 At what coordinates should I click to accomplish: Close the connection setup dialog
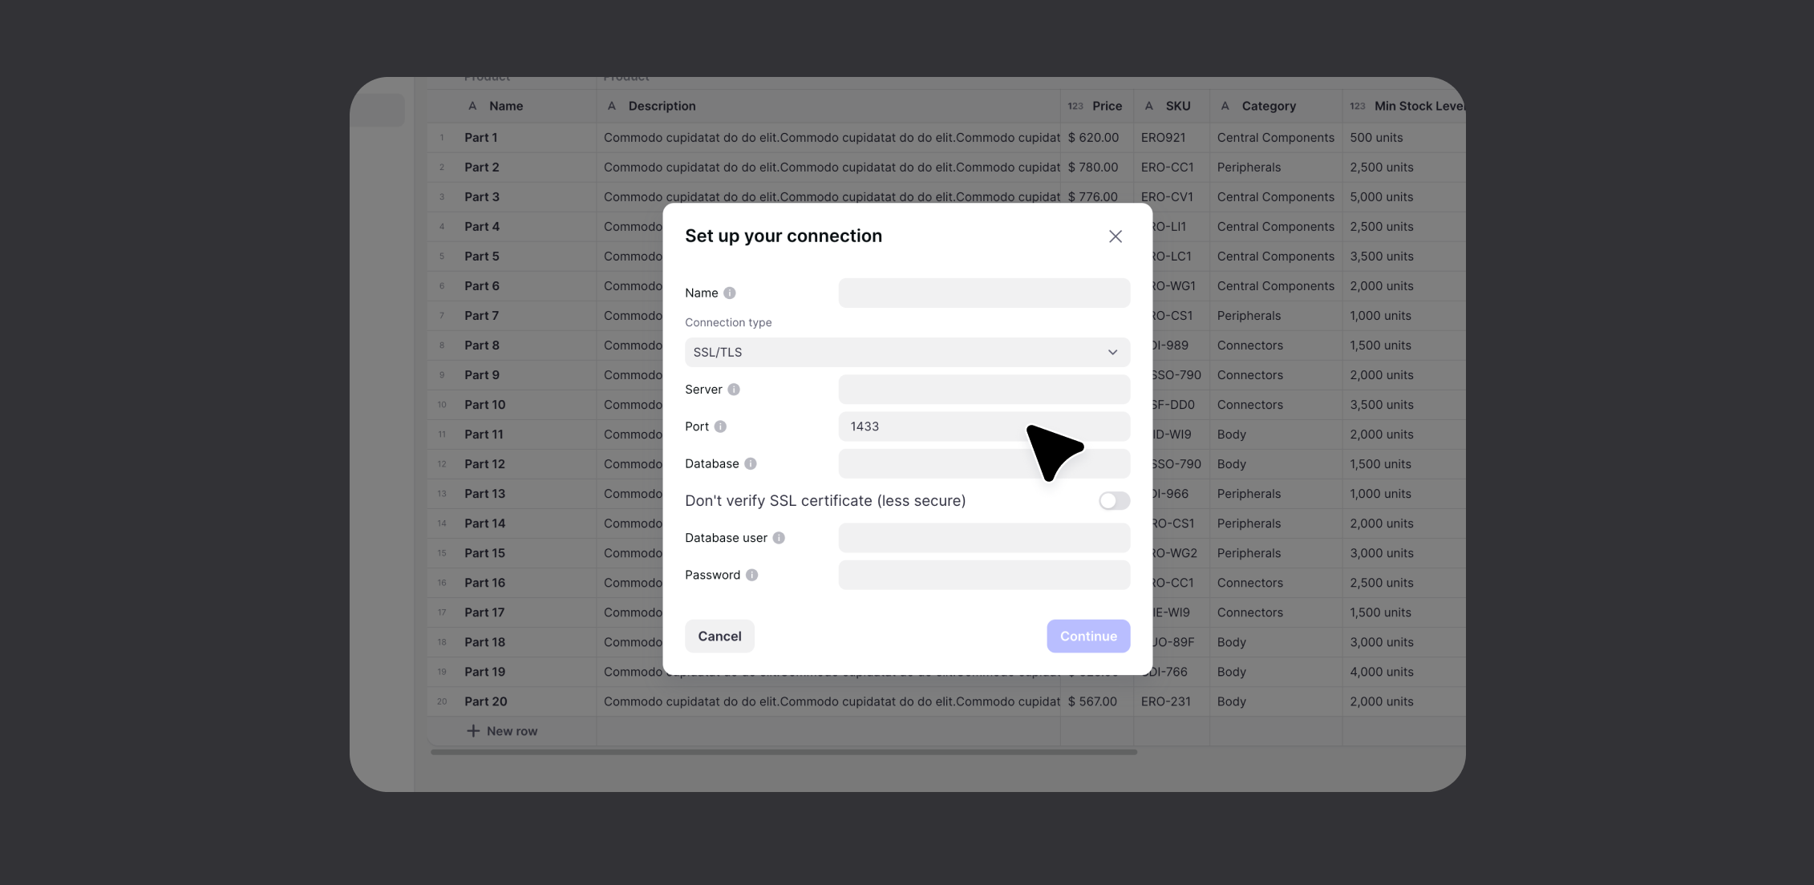1114,236
